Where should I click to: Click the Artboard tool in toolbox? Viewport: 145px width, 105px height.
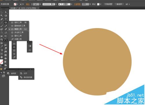[x=1, y=54]
